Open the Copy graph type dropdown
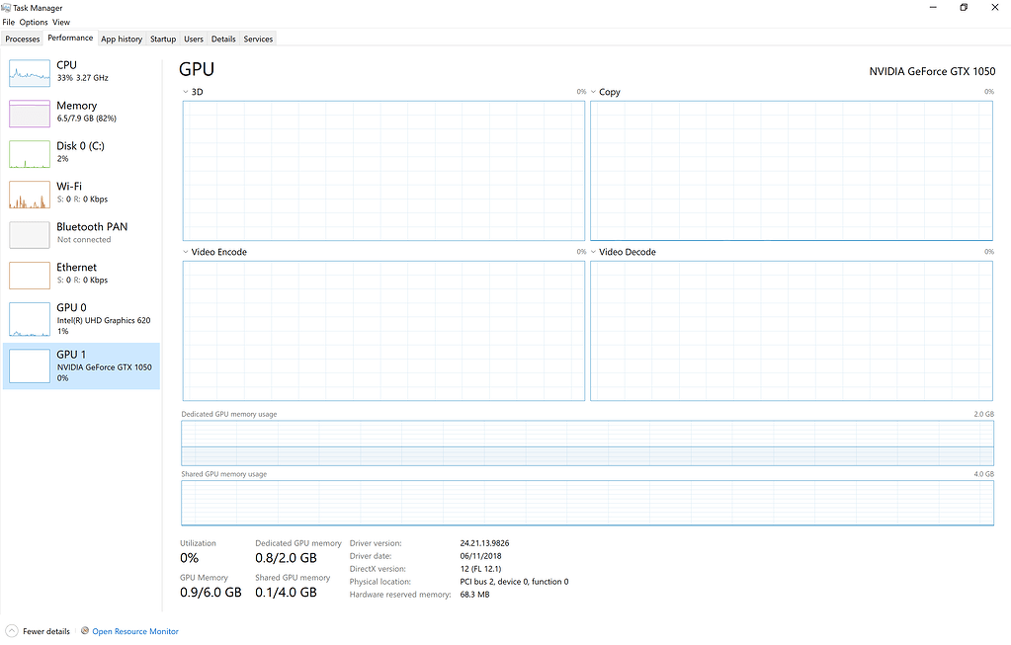Viewport: 1011px width, 645px height. [x=594, y=91]
